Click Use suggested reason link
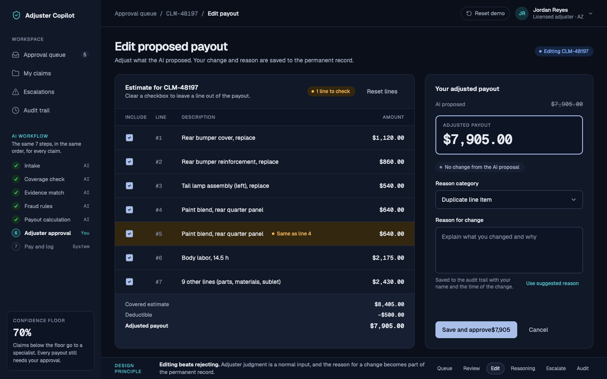The width and height of the screenshot is (607, 379). [x=552, y=283]
